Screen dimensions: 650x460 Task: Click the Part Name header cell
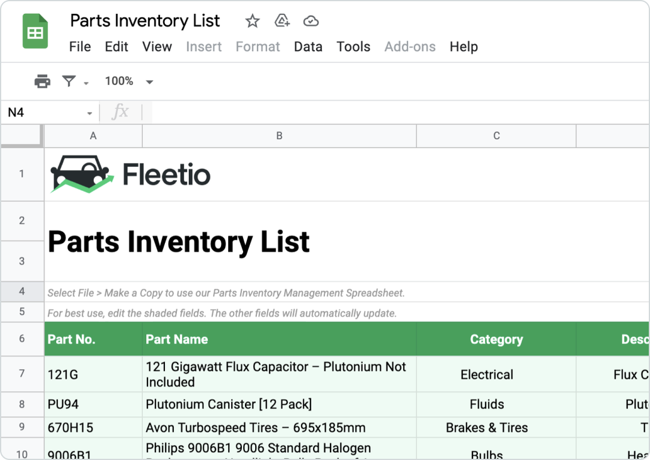coord(279,339)
